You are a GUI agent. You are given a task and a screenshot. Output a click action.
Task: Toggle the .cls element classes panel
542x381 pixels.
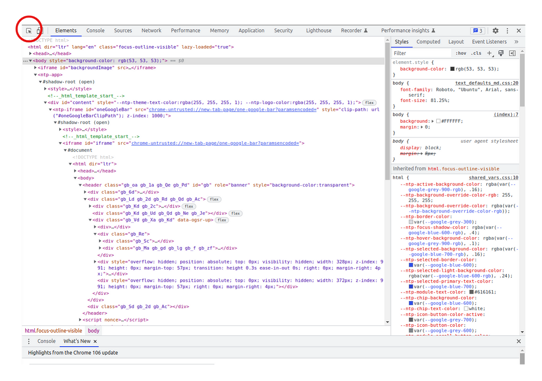476,53
